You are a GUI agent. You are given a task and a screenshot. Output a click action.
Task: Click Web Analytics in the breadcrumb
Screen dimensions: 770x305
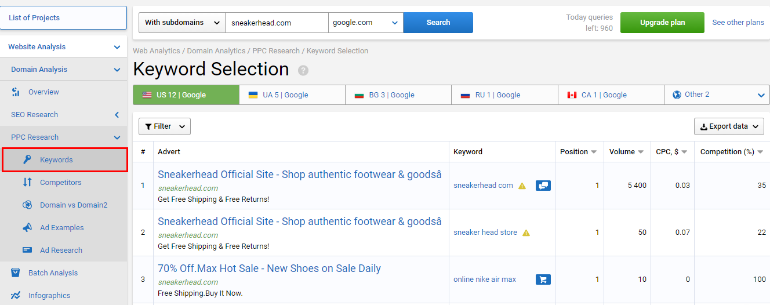pyautogui.click(x=157, y=51)
